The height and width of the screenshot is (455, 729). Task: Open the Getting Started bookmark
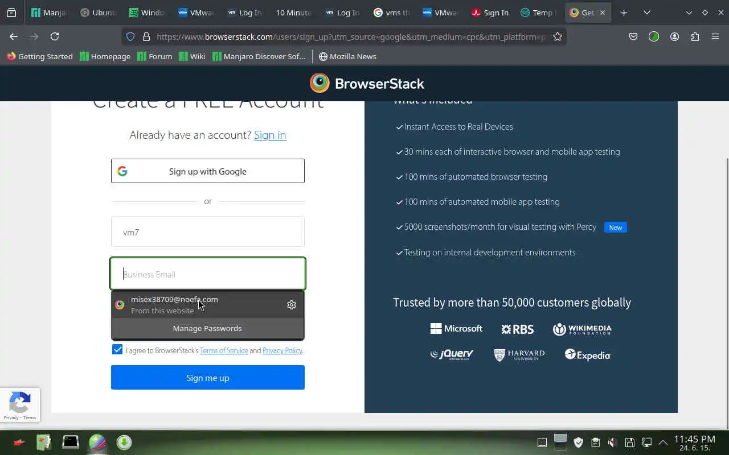click(40, 56)
